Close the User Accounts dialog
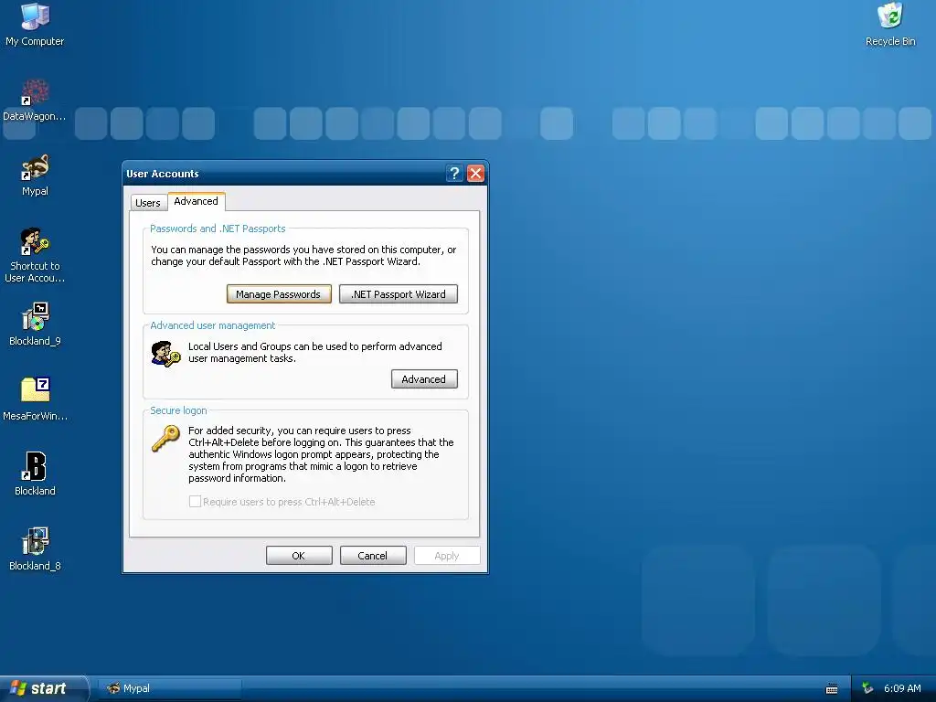936x702 pixels. coord(475,174)
